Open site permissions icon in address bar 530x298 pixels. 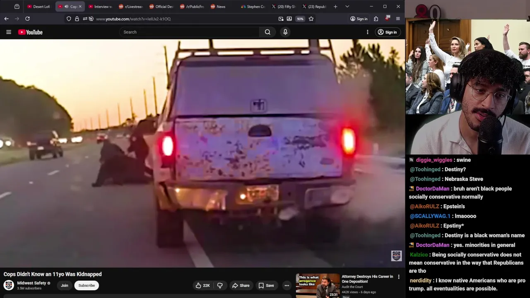(85, 19)
